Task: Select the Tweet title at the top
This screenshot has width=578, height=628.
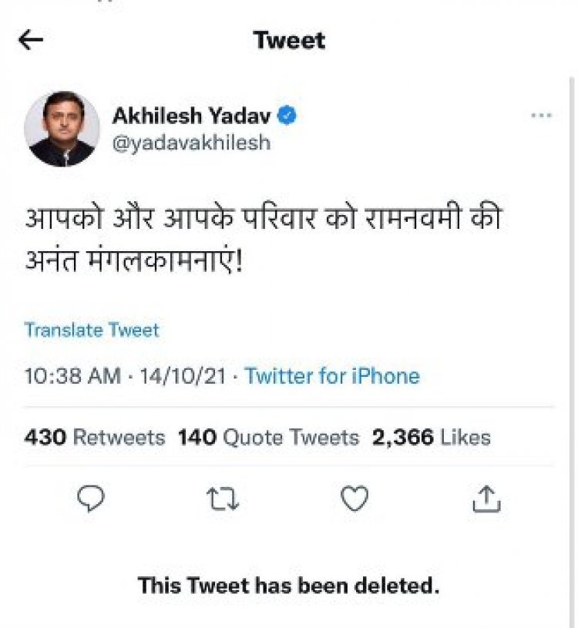Action: 289,40
